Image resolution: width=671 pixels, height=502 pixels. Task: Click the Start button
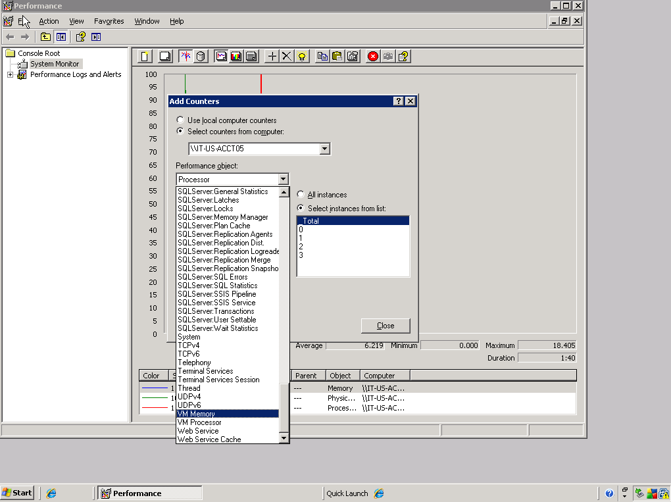[x=18, y=493]
